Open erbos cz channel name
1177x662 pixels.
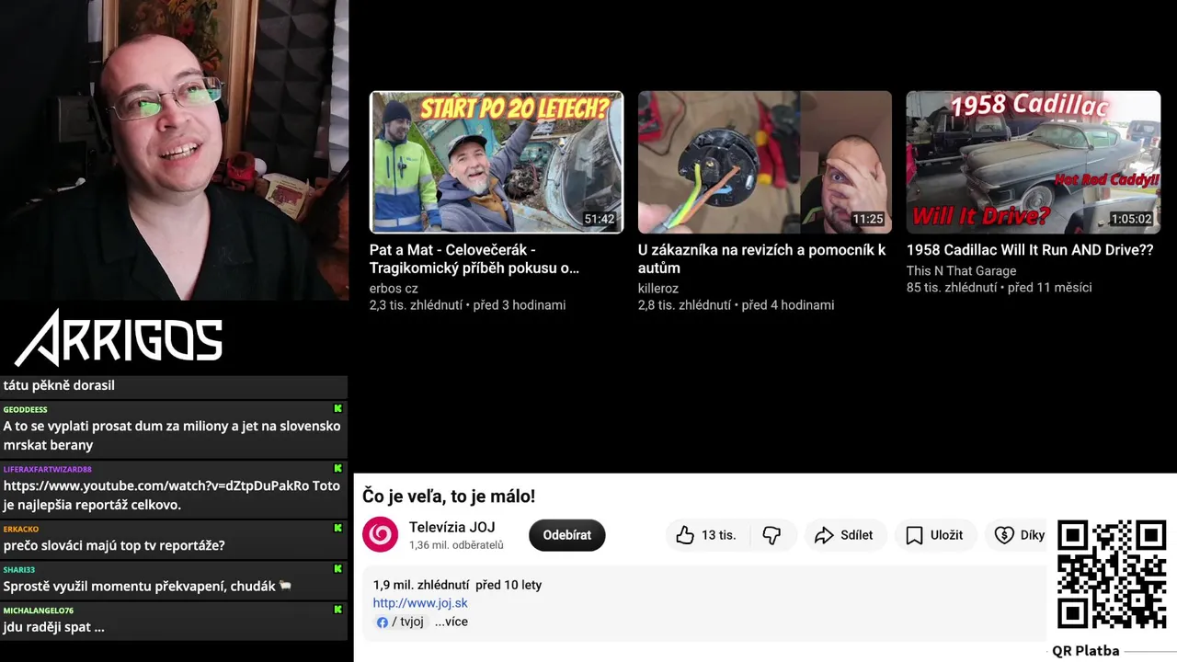point(394,288)
